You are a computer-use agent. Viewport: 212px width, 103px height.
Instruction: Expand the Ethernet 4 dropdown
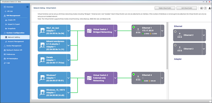click(x=162, y=78)
